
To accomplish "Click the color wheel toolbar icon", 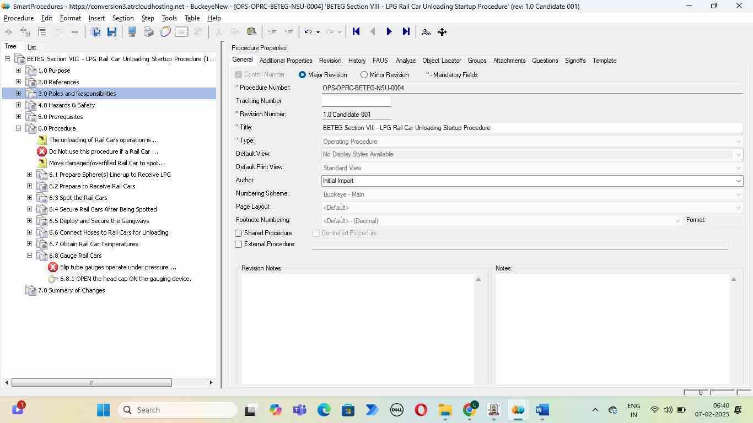I will (165, 32).
